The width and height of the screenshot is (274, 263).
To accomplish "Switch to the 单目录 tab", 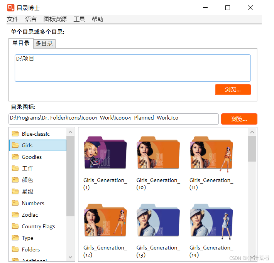I will tap(21, 43).
